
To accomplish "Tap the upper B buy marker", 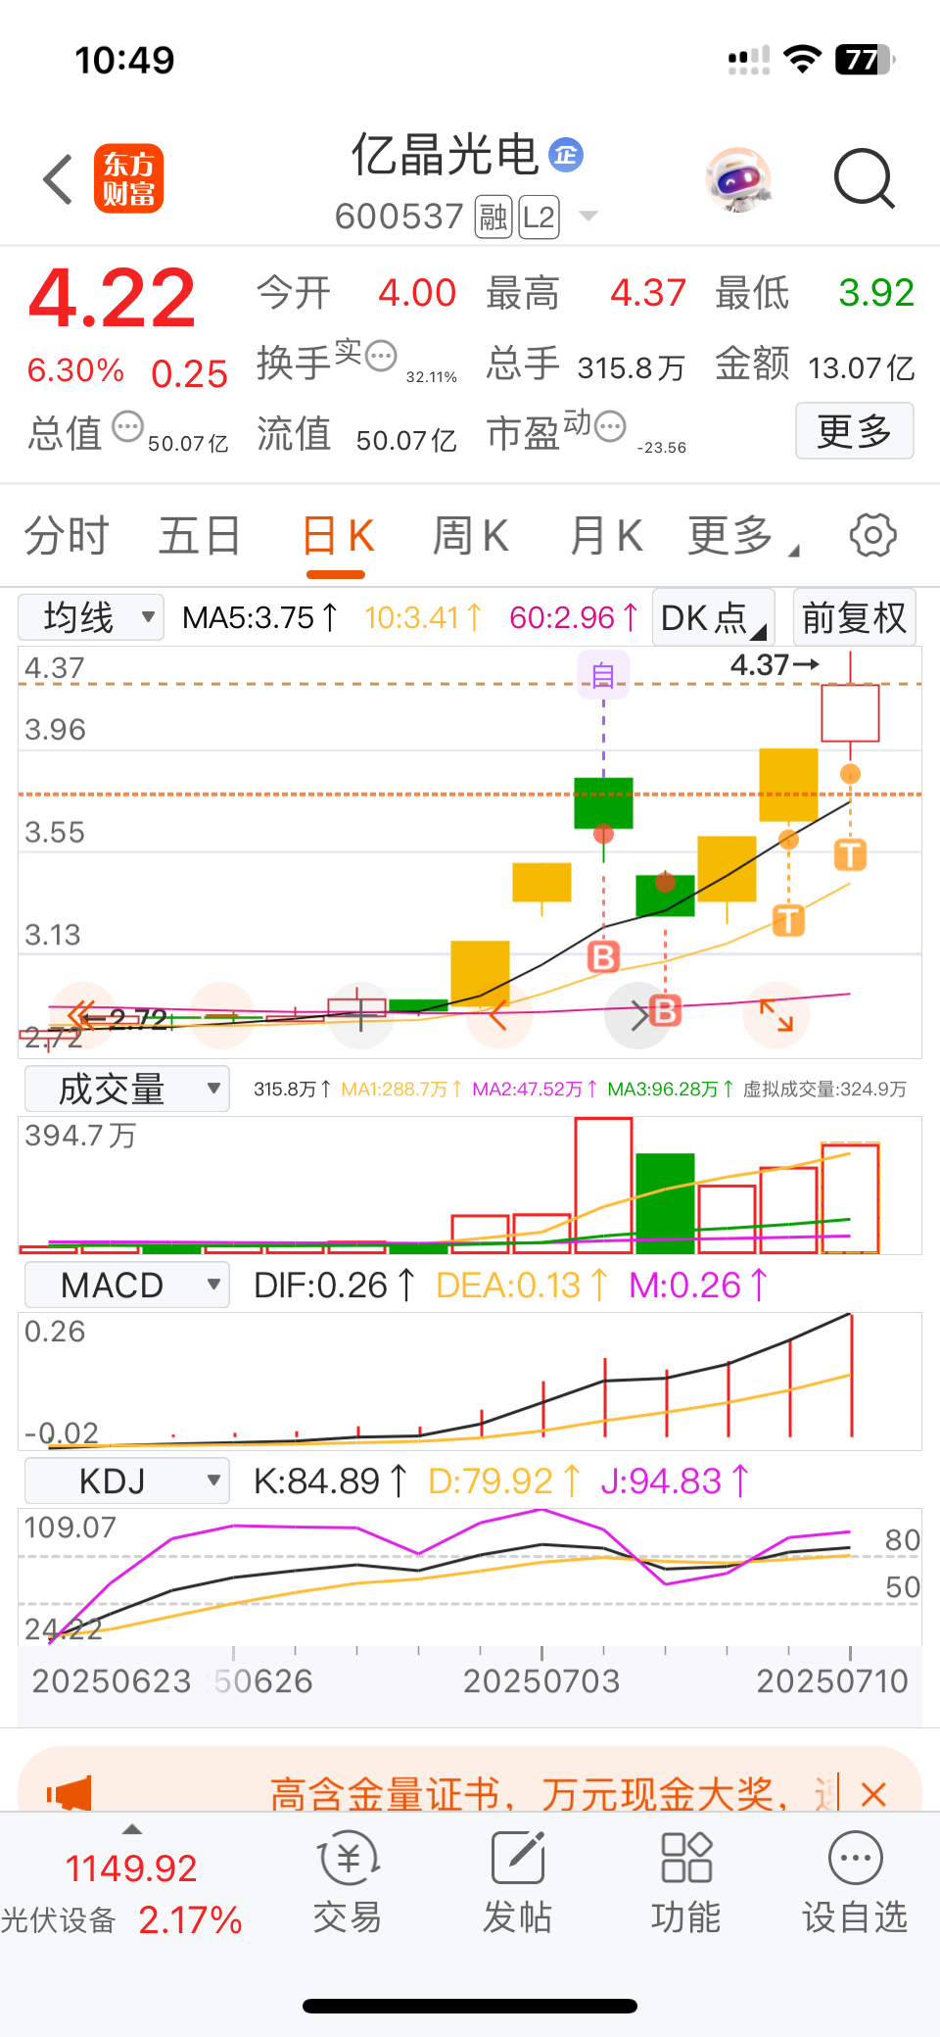I will [603, 956].
